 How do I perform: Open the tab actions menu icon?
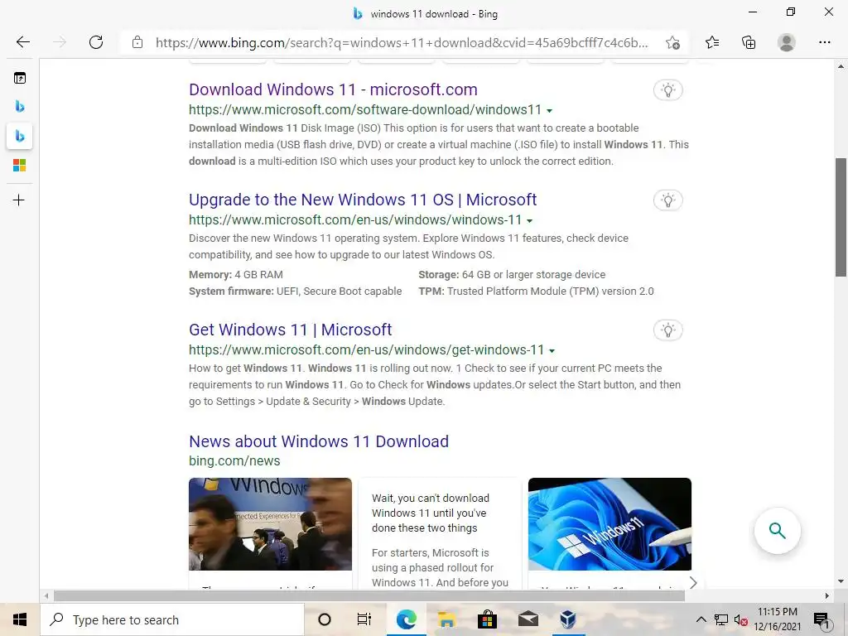(20, 79)
